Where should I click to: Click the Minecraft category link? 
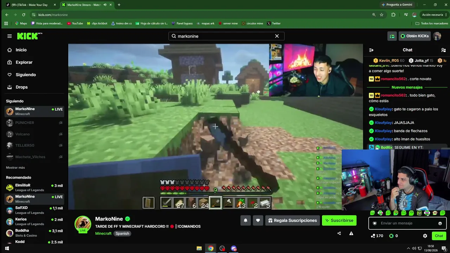click(x=103, y=233)
